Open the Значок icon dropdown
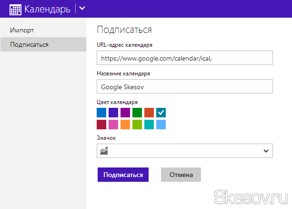The image size is (292, 209). click(x=184, y=151)
